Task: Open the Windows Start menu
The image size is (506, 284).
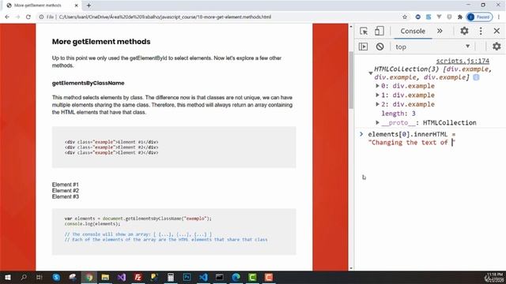Action: coord(7,277)
